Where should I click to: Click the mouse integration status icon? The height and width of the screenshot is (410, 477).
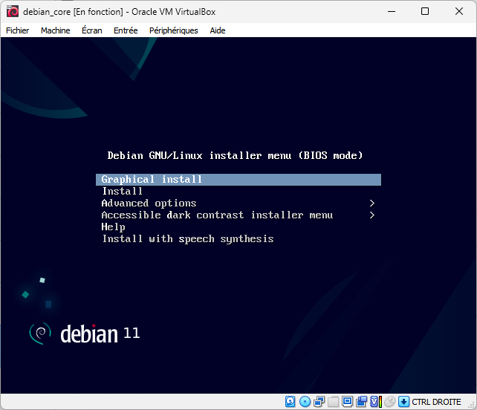pos(389,402)
